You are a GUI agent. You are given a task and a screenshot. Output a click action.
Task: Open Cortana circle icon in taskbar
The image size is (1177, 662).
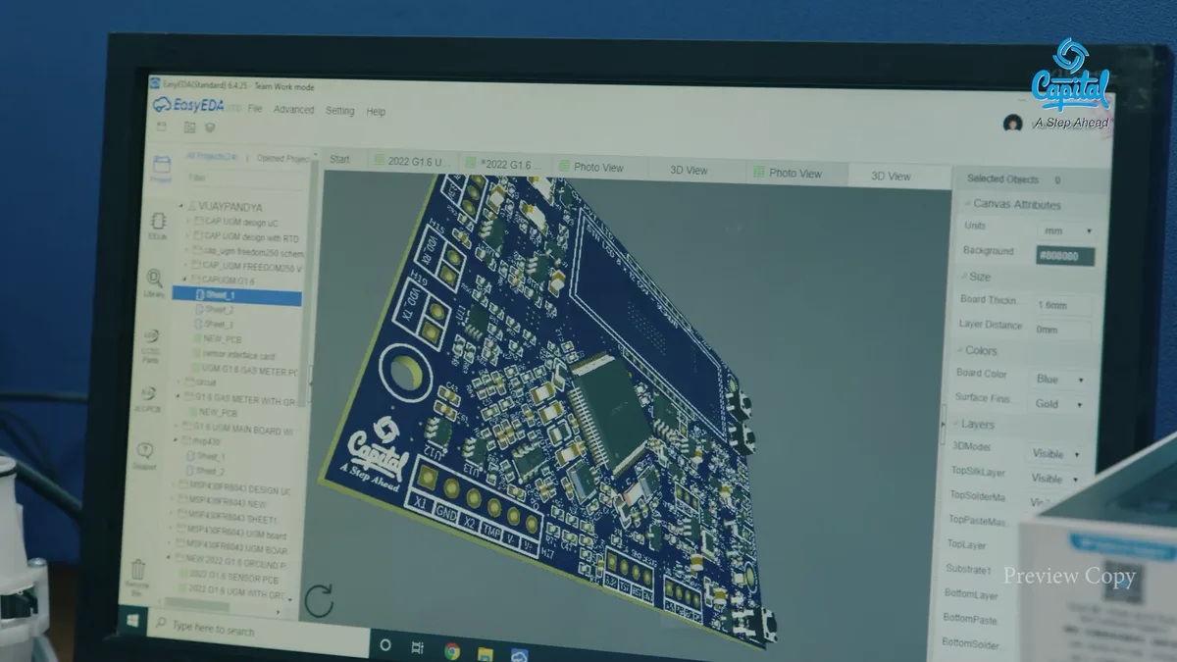(385, 645)
